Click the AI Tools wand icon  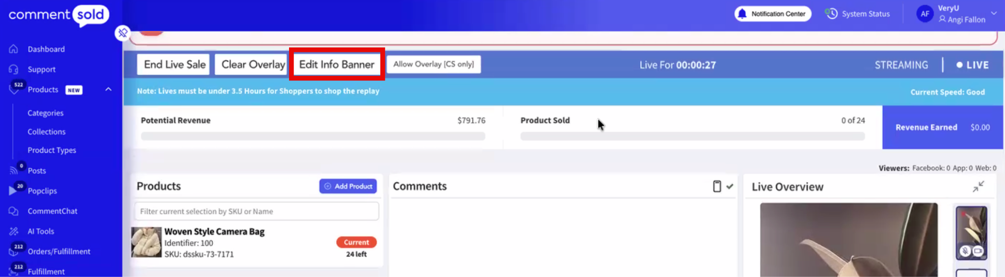[x=14, y=231]
